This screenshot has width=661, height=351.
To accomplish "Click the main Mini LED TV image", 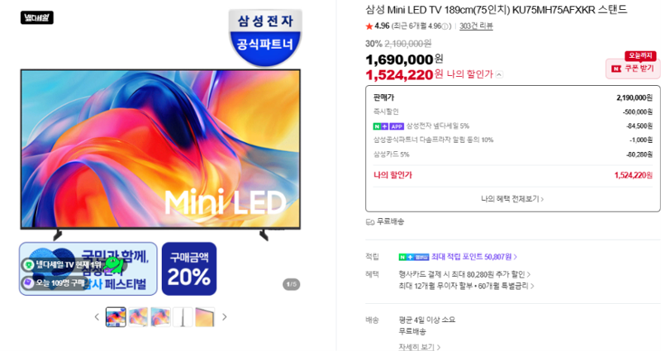I will (160, 149).
